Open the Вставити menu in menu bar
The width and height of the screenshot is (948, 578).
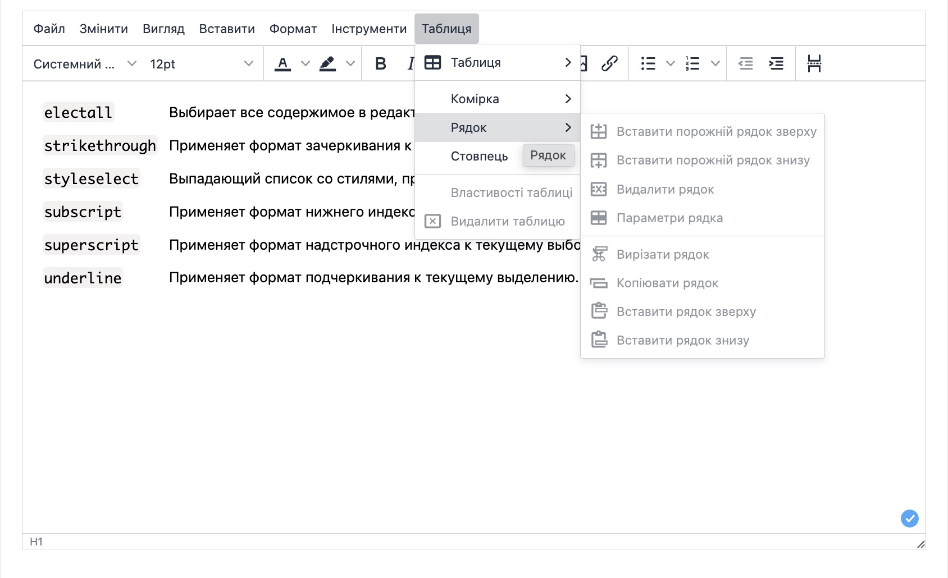pos(227,29)
